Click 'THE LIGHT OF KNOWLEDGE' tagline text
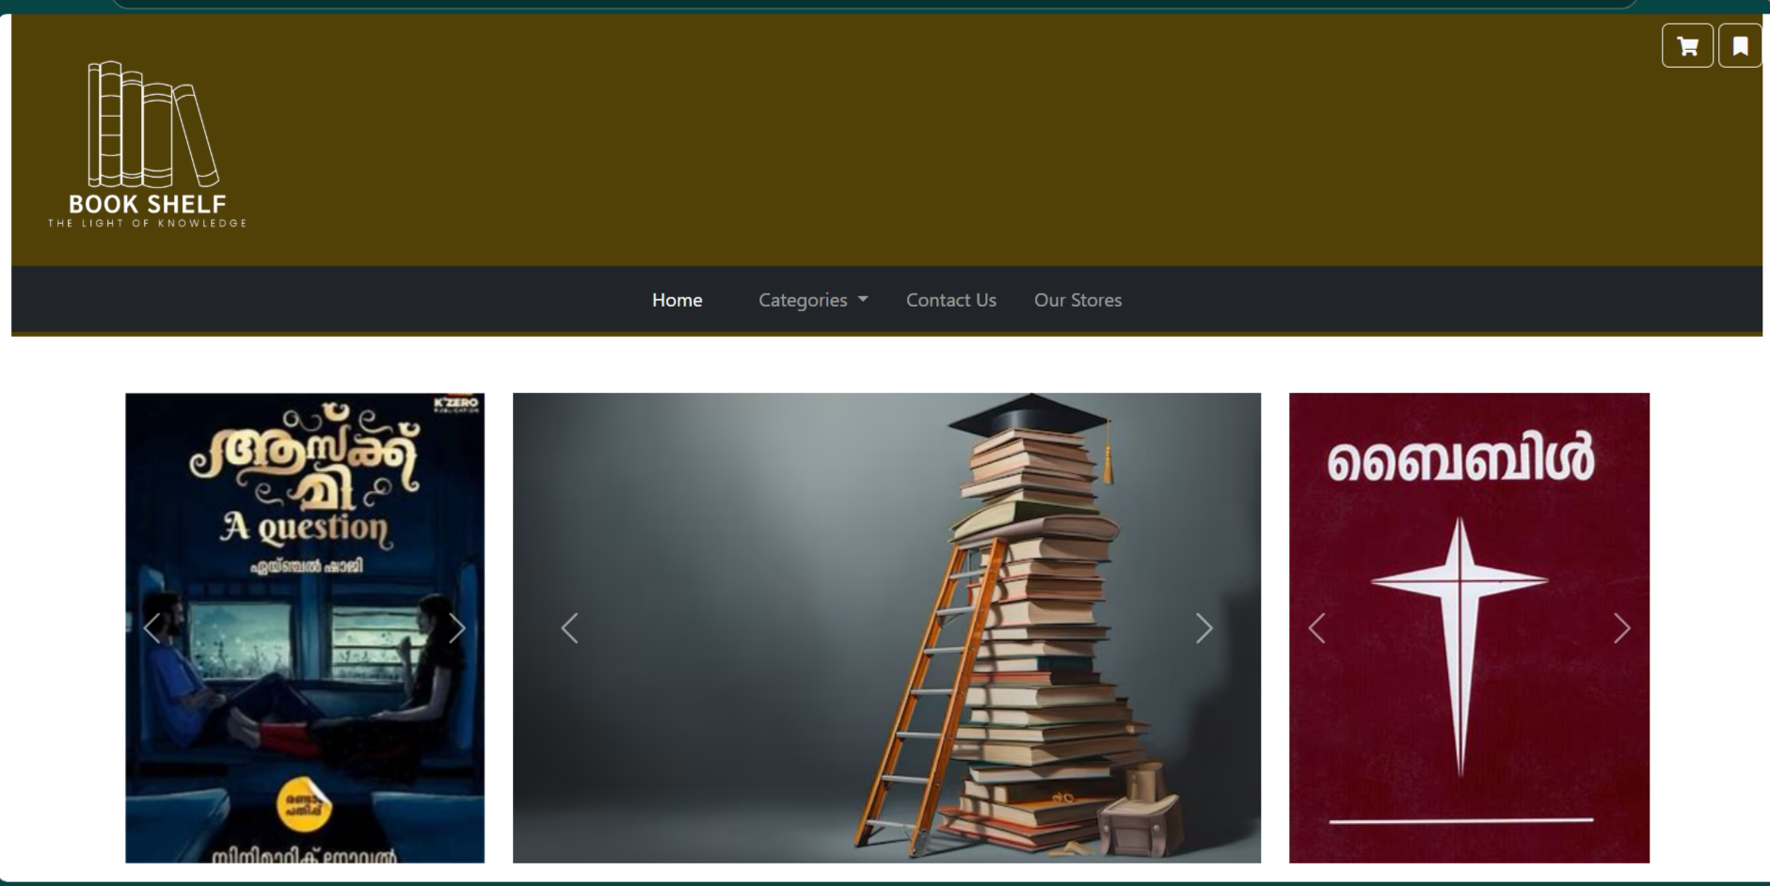This screenshot has width=1770, height=886. coord(148,224)
